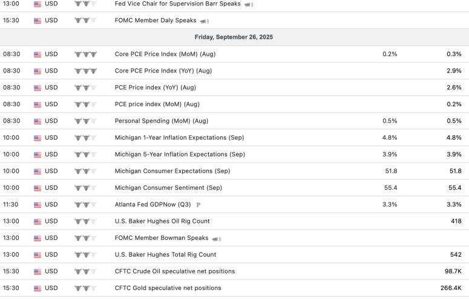
Task: Click US flag on Michigan Consumer Sentiment row
Action: pos(38,188)
